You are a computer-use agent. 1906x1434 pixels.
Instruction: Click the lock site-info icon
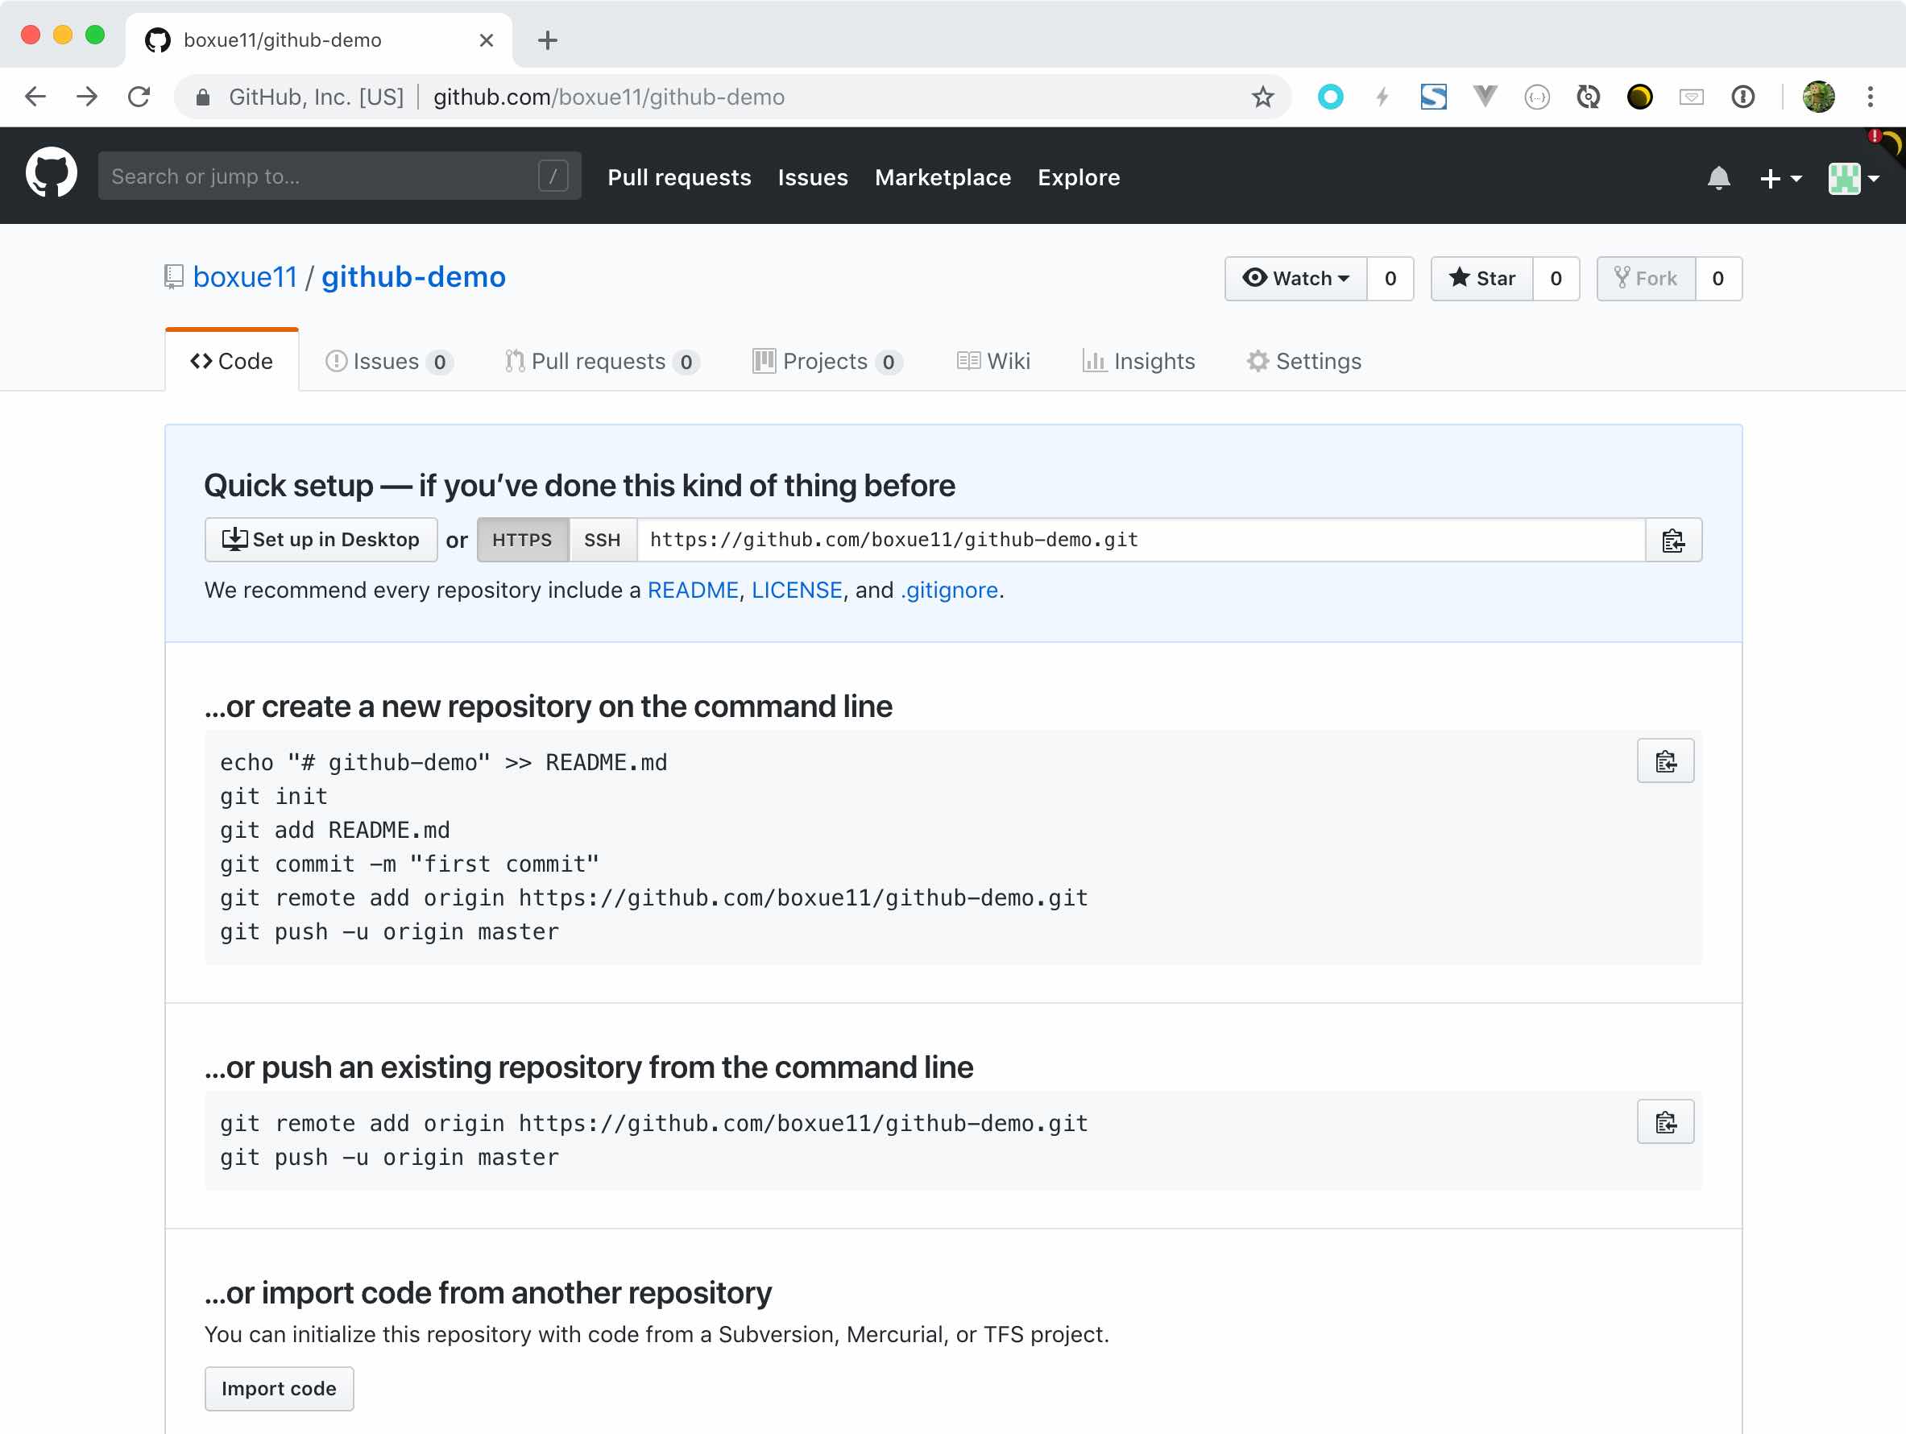[x=202, y=97]
